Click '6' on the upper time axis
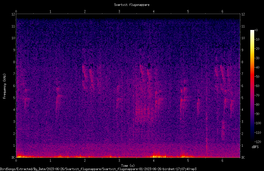Image resolution: width=264 pixels, height=171 pixels. (222, 11)
